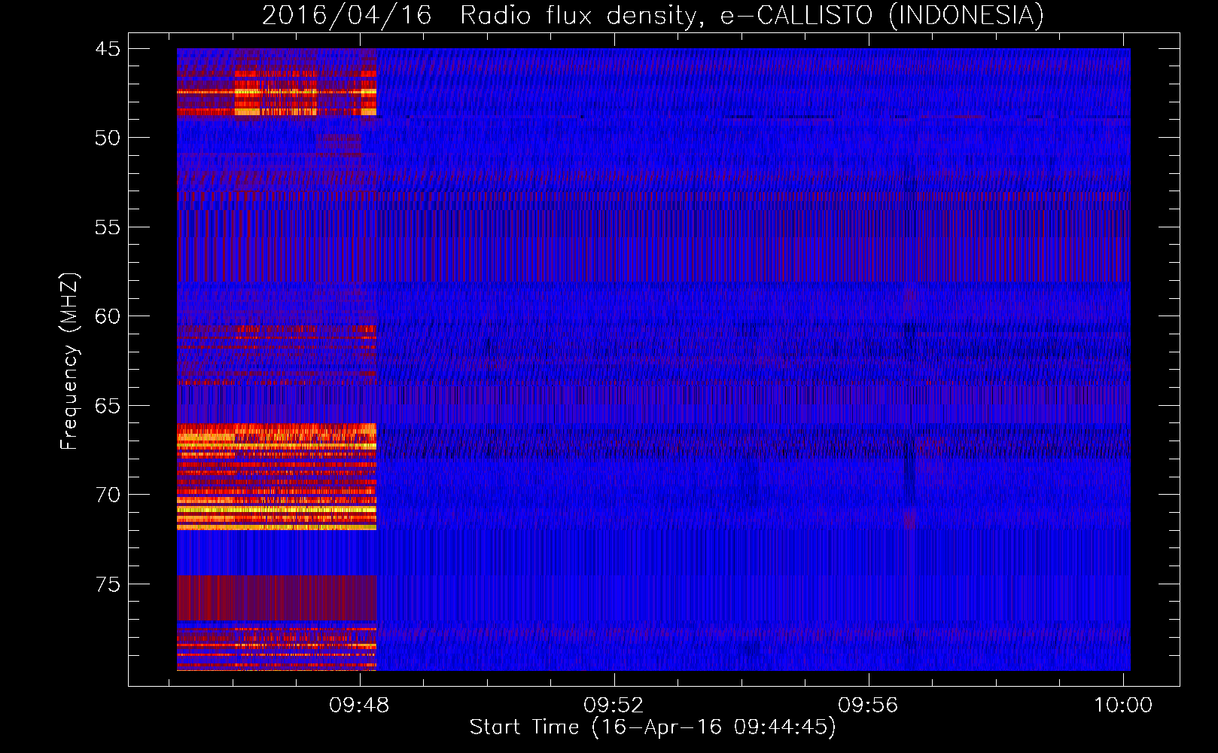Click the 70 frequency tick label
1218x753 pixels.
pyautogui.click(x=108, y=495)
